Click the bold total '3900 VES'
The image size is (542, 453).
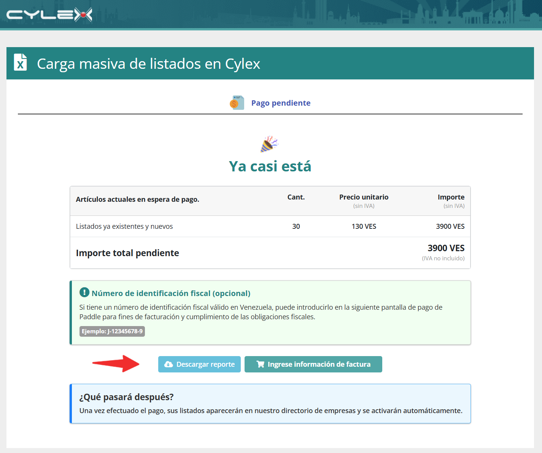tap(446, 248)
